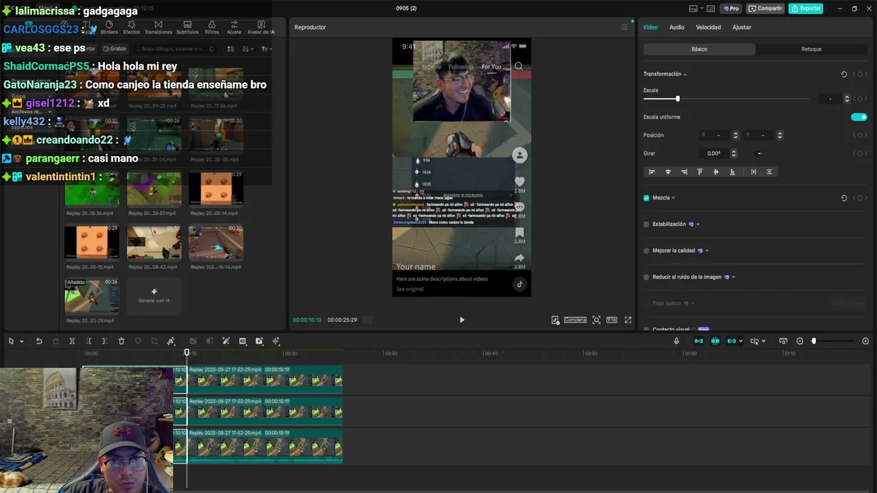The width and height of the screenshot is (877, 493).
Task: Trim clip right of playhead
Action: (x=105, y=341)
